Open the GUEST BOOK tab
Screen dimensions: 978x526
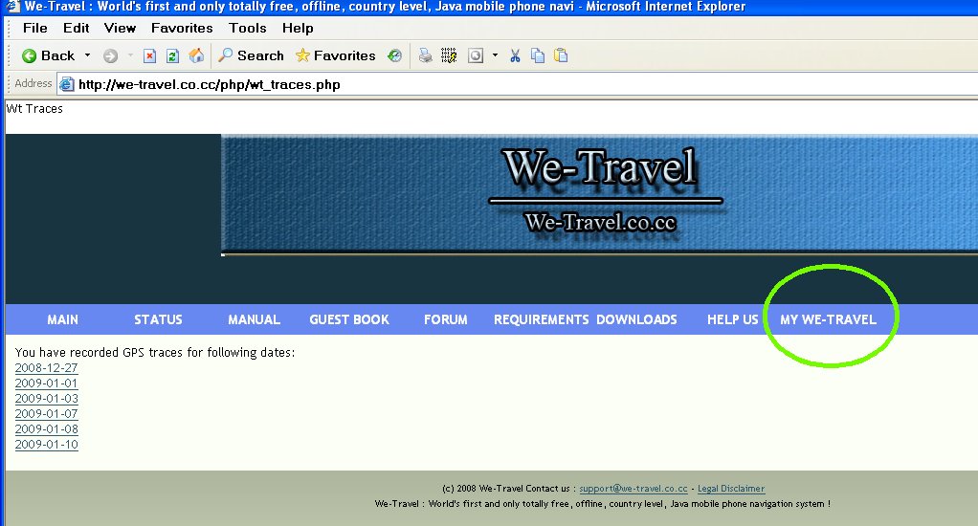[349, 319]
